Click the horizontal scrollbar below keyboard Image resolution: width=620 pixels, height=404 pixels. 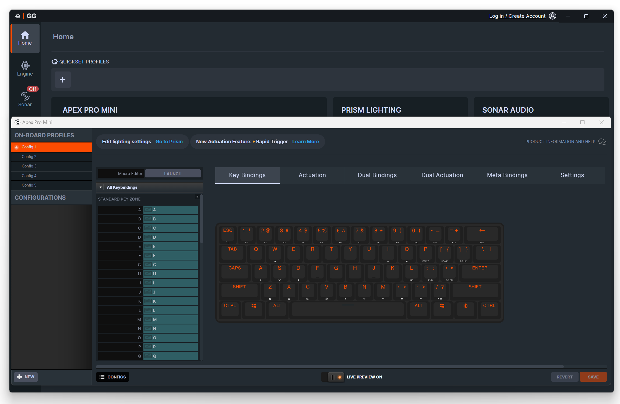point(329,366)
